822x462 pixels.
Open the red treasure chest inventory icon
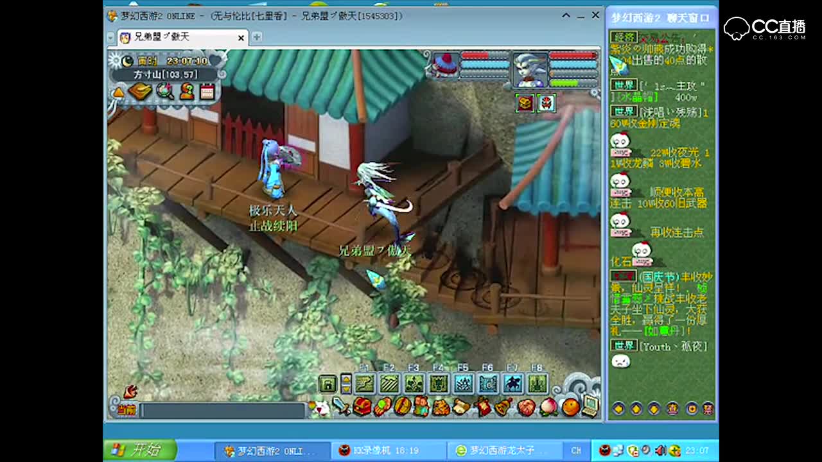click(362, 407)
